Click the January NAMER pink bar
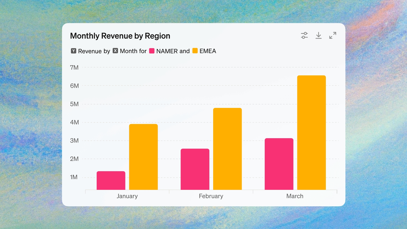 tap(111, 180)
